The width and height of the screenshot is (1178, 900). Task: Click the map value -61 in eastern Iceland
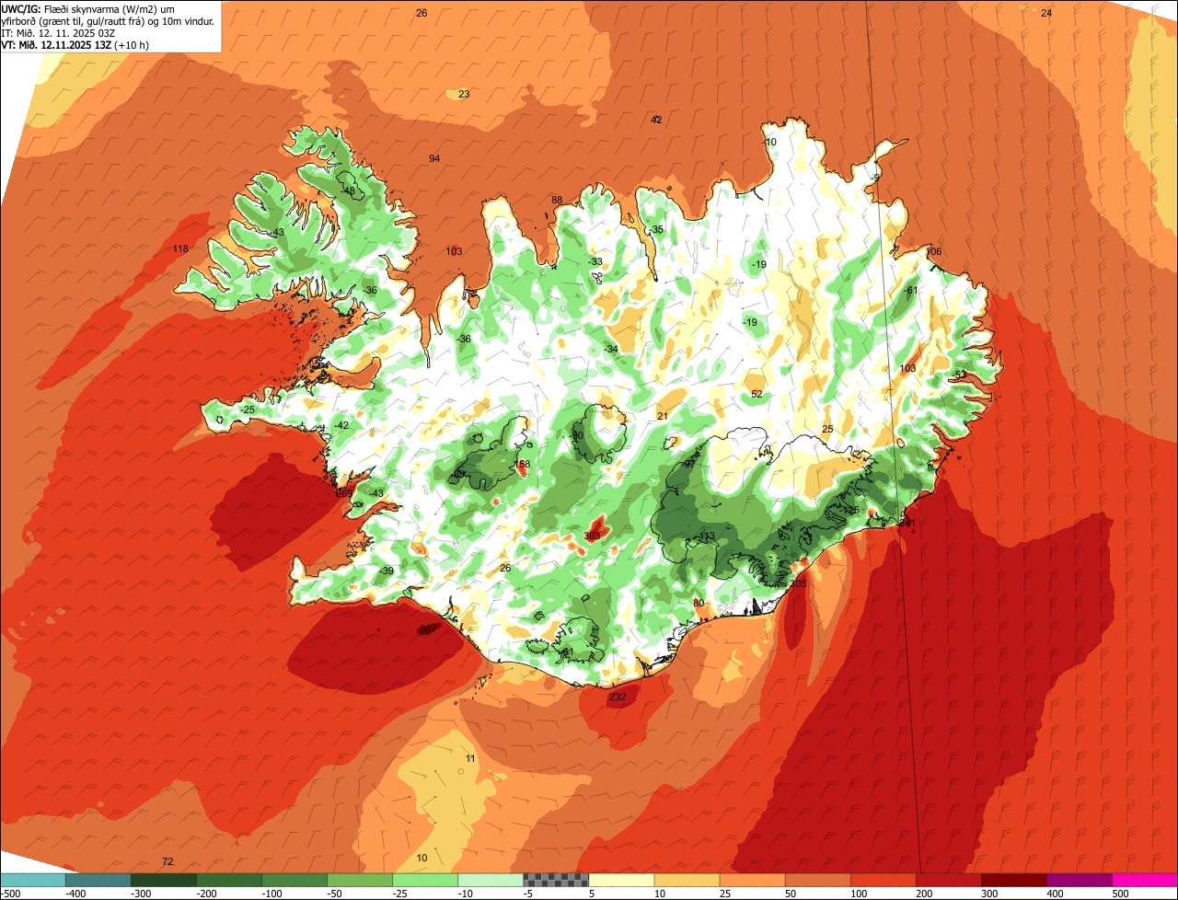click(x=911, y=291)
